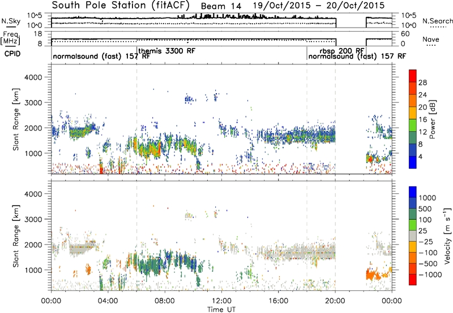Click the "04:00" time axis tick label

(x=108, y=301)
